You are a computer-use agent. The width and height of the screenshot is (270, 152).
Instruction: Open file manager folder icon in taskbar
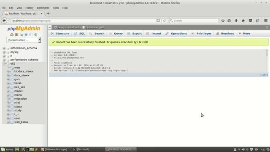[32, 149]
